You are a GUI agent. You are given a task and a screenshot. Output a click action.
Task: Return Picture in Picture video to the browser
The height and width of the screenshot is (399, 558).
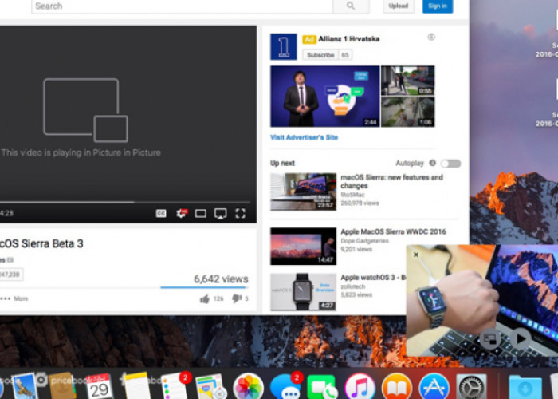pos(490,338)
